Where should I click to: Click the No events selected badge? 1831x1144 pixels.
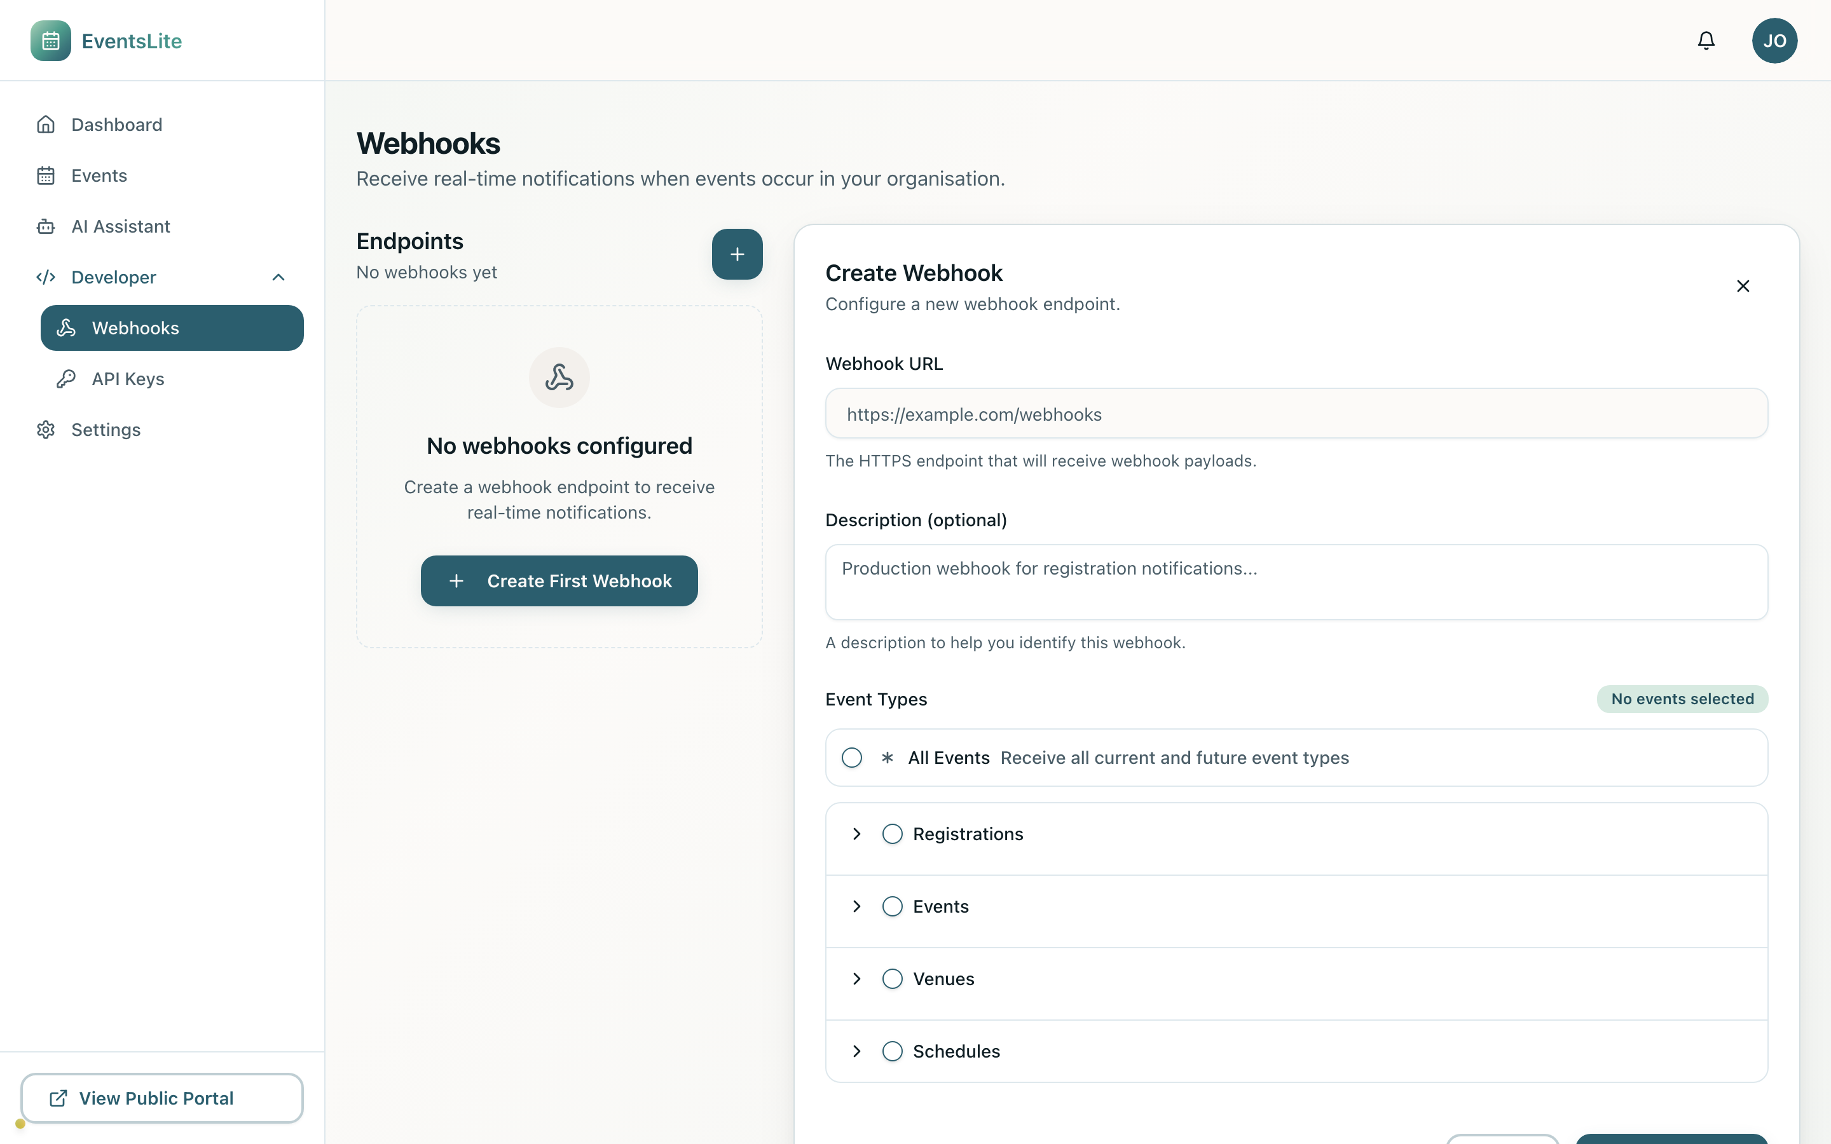tap(1682, 699)
